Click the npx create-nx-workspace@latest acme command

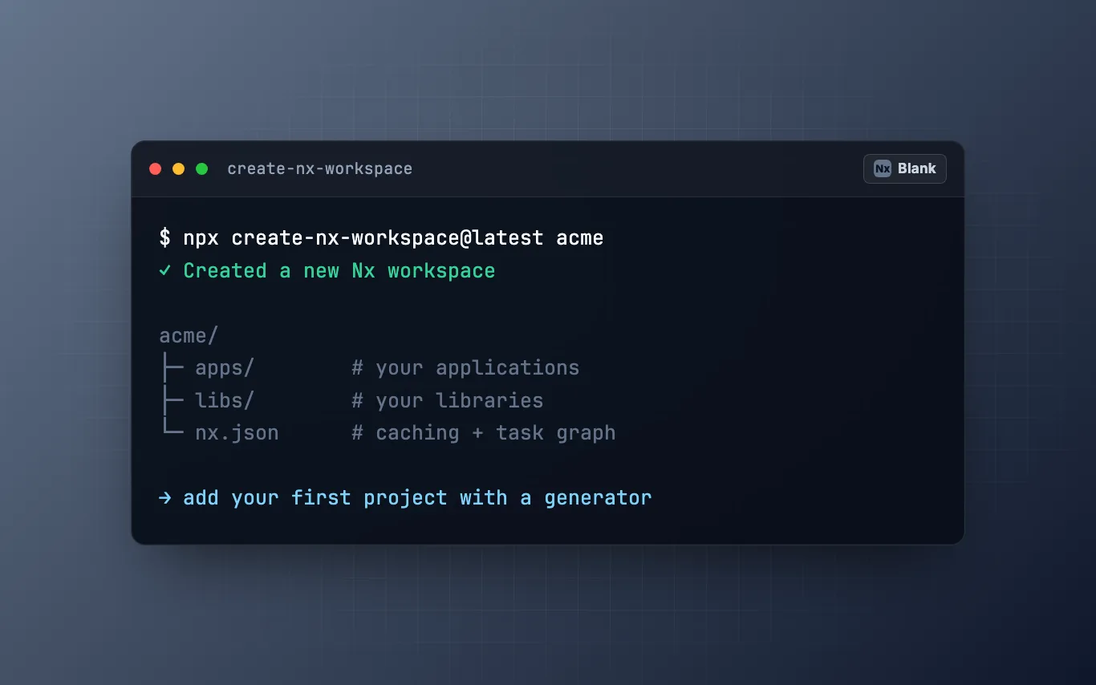393,238
